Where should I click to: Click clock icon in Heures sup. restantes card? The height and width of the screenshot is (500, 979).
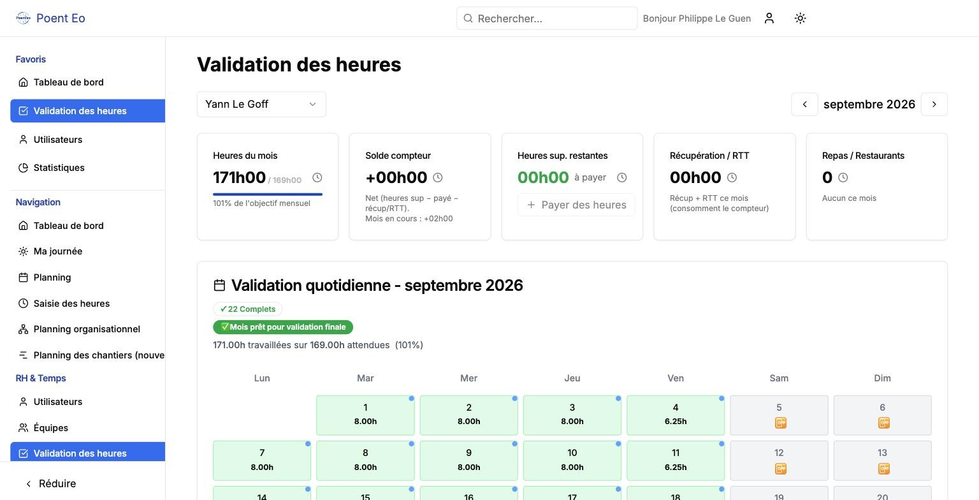[622, 178]
